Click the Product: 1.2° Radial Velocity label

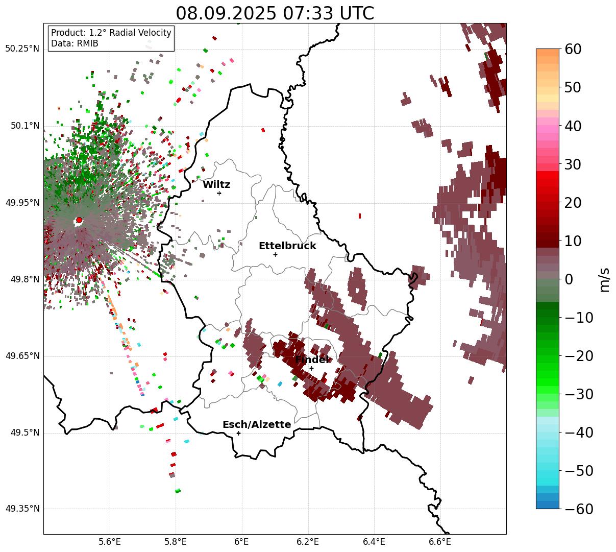[111, 33]
